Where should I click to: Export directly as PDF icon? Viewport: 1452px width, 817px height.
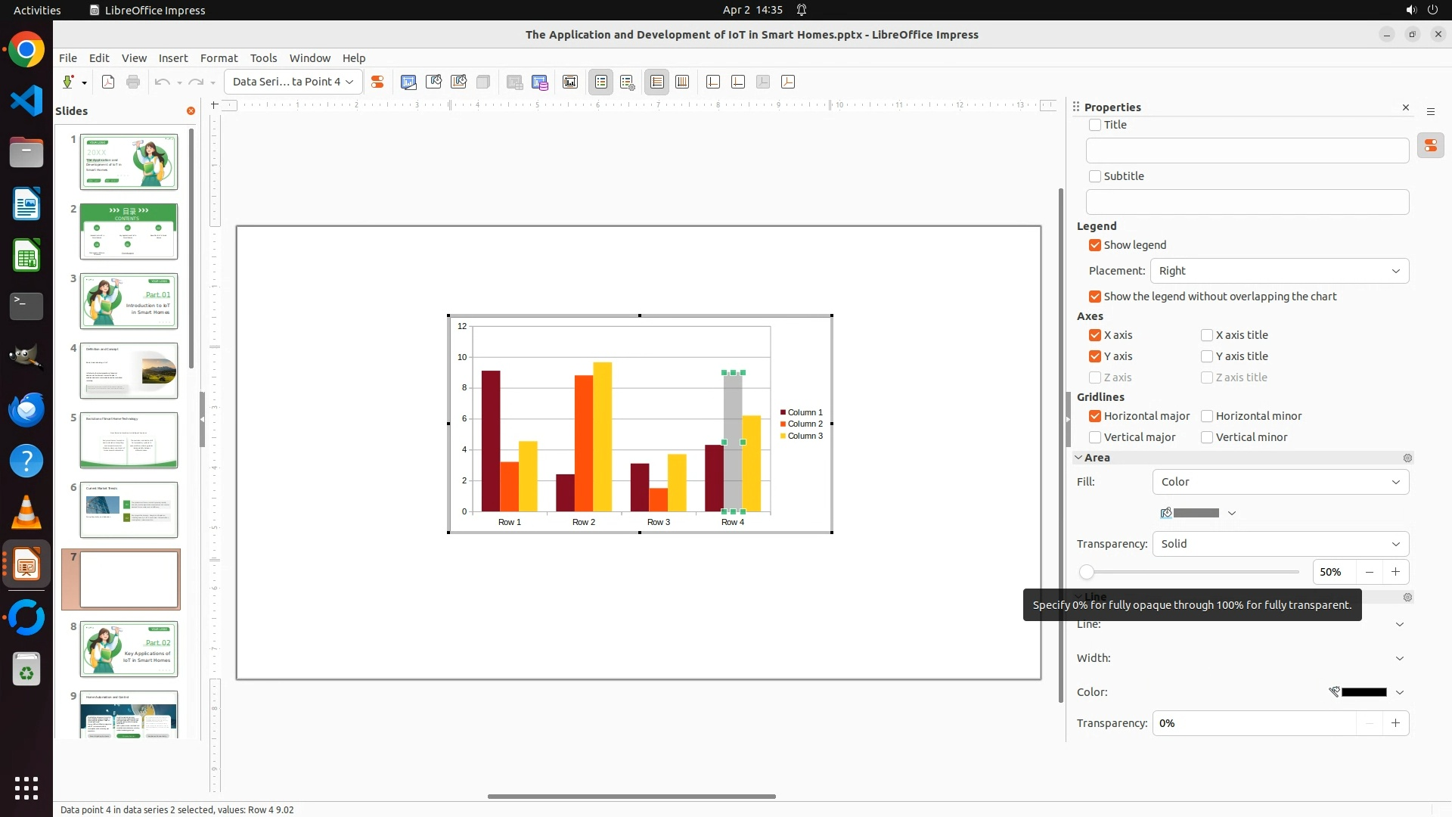coord(108,82)
